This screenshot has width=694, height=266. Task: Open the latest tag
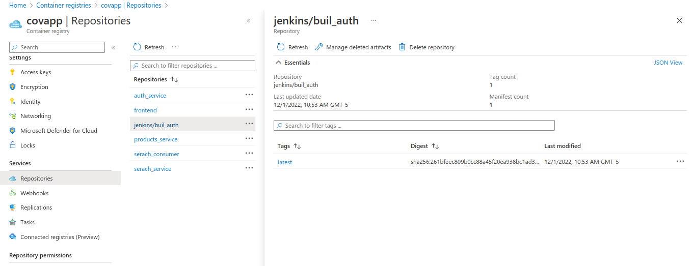pos(285,162)
